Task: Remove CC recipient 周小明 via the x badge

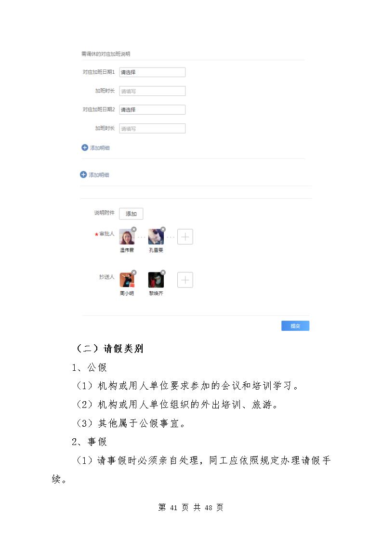Action: click(x=134, y=272)
